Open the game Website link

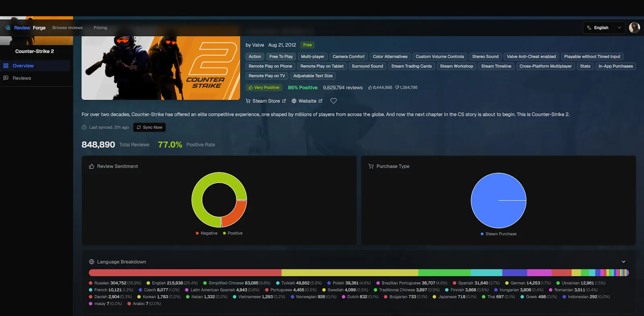(x=307, y=101)
